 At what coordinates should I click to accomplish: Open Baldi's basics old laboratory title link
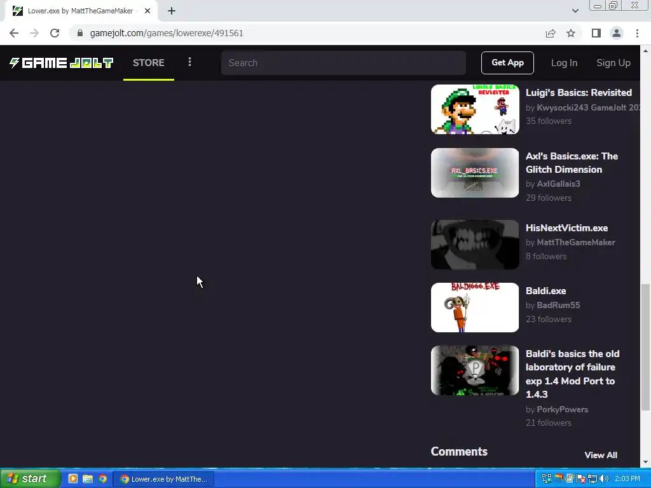coord(573,374)
